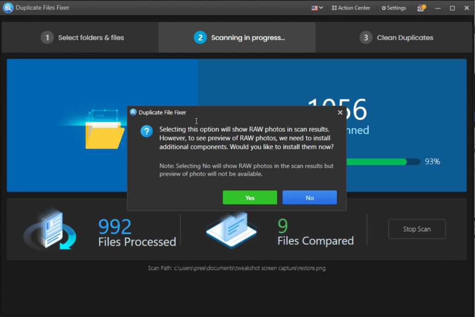The width and height of the screenshot is (475, 317).
Task: Open the Action Center panel
Action: [x=351, y=7]
